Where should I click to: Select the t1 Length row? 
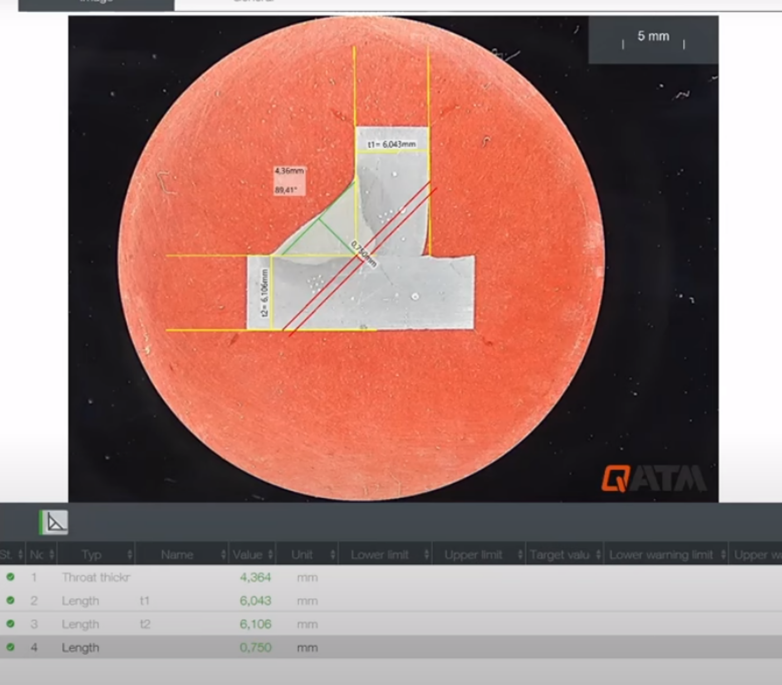click(144, 601)
